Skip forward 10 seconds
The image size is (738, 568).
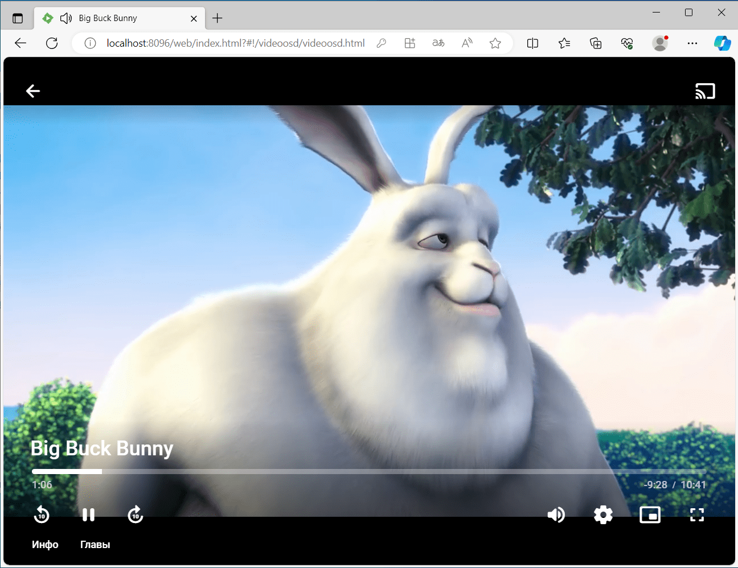point(136,515)
